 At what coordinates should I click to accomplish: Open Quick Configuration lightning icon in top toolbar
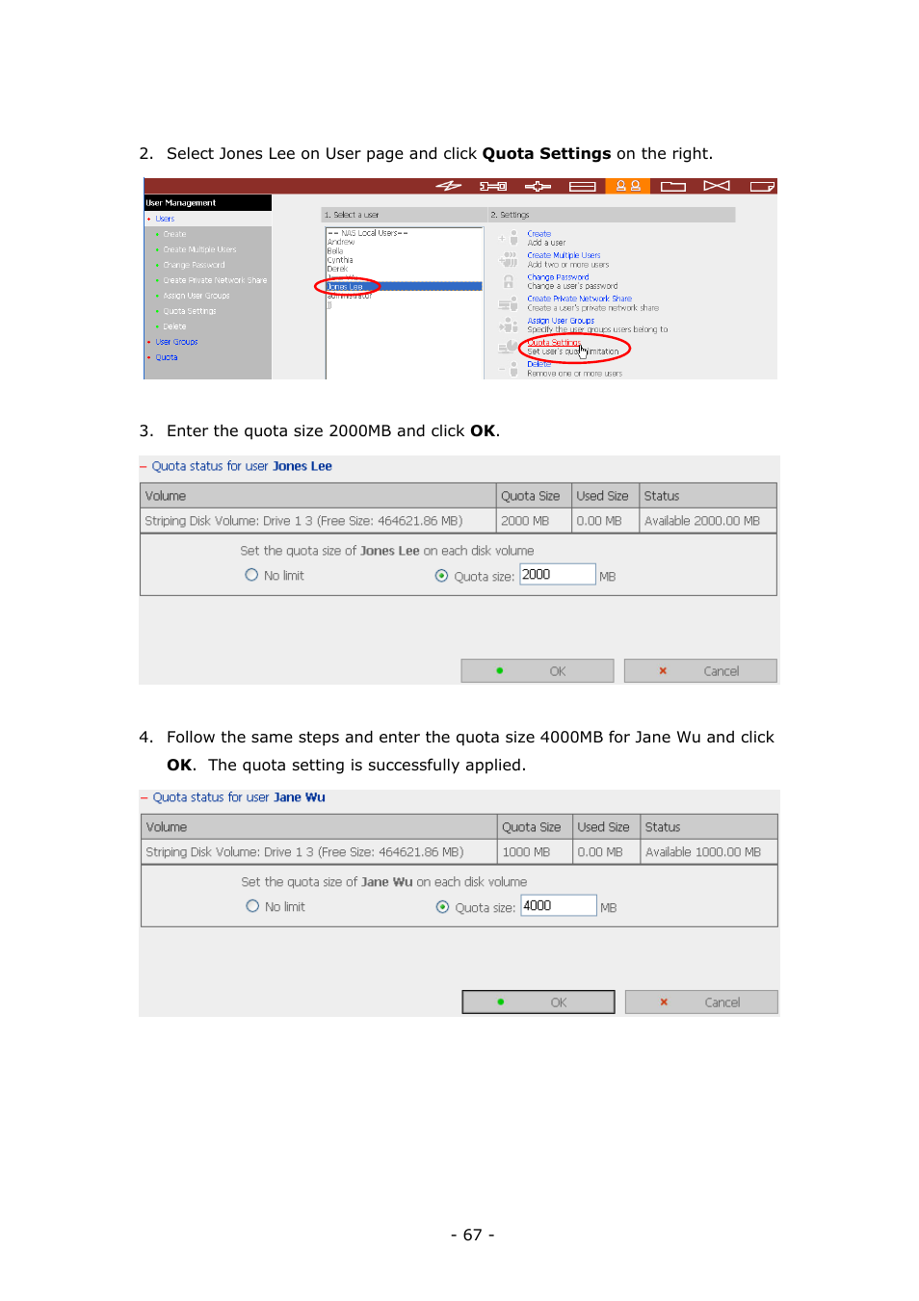tap(448, 186)
